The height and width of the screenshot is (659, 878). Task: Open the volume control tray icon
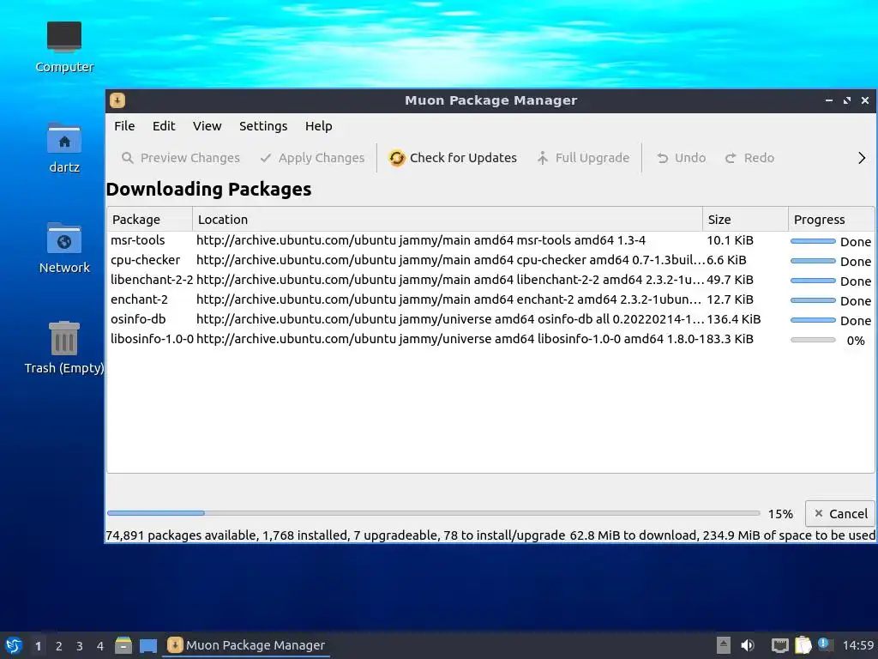[748, 645]
